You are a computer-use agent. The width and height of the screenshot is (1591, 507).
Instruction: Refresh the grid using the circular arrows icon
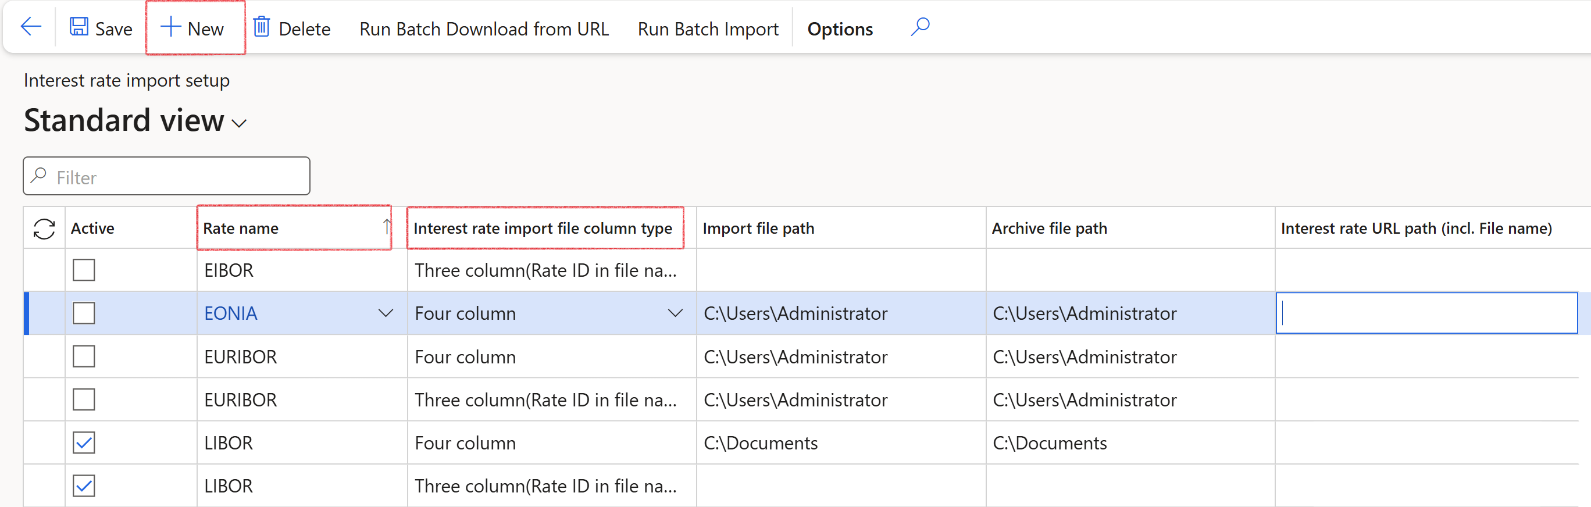[x=44, y=228]
